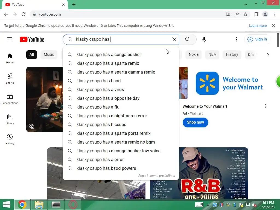Click Learn more in Chrome update bar

click(258, 25)
